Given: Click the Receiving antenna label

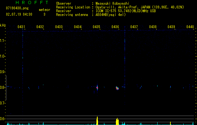Looking at the screenshot, I should [x=72, y=15].
